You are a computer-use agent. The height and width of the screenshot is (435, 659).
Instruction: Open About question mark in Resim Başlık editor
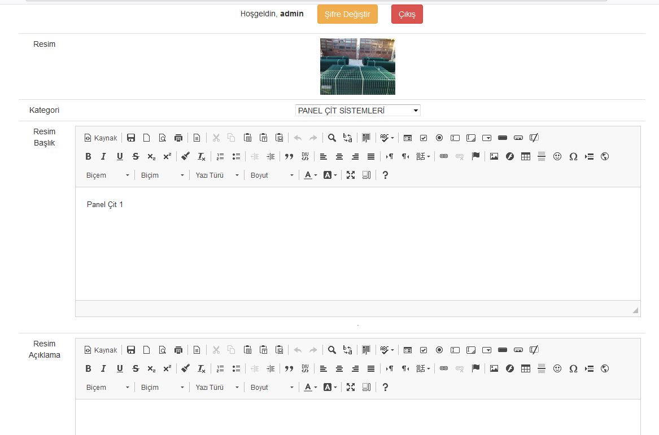385,175
